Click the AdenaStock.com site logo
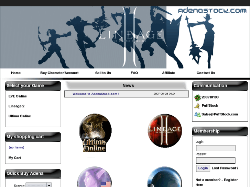The height and width of the screenshot is (187, 250). click(x=212, y=11)
